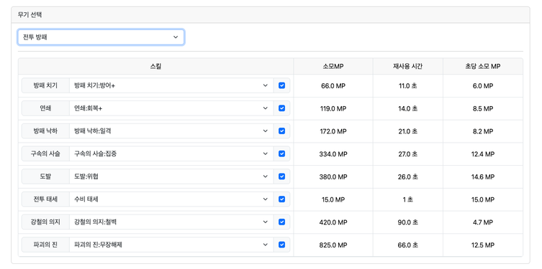Click the 6.0 MP per-second cell
The image size is (542, 269).
[483, 86]
